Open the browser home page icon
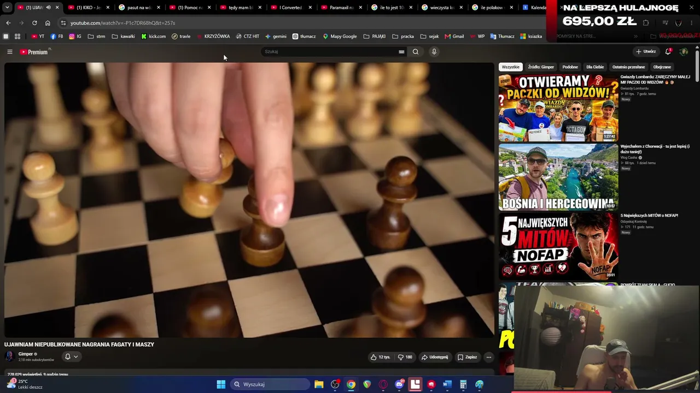700x393 pixels. point(48,23)
